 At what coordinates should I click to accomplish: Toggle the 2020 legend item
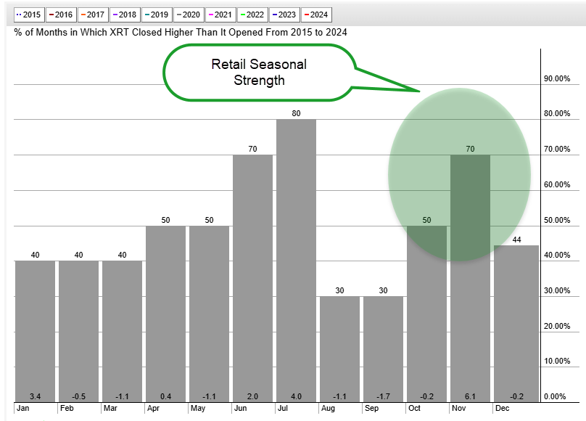tap(189, 15)
